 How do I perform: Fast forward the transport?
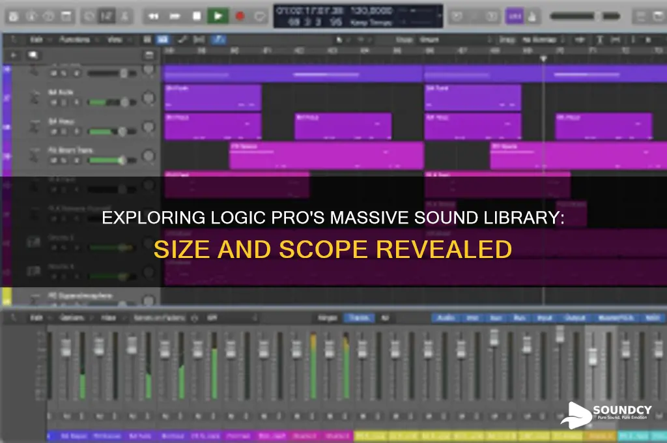pos(175,16)
